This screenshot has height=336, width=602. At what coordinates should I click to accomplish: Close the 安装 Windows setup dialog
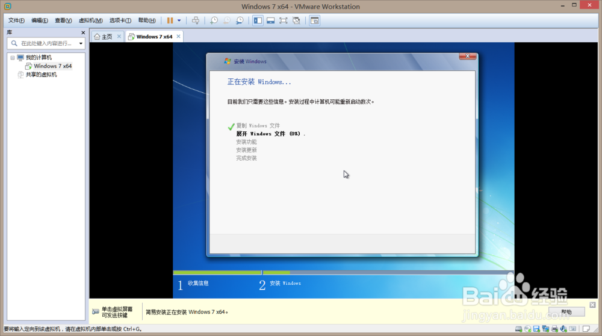click(468, 56)
